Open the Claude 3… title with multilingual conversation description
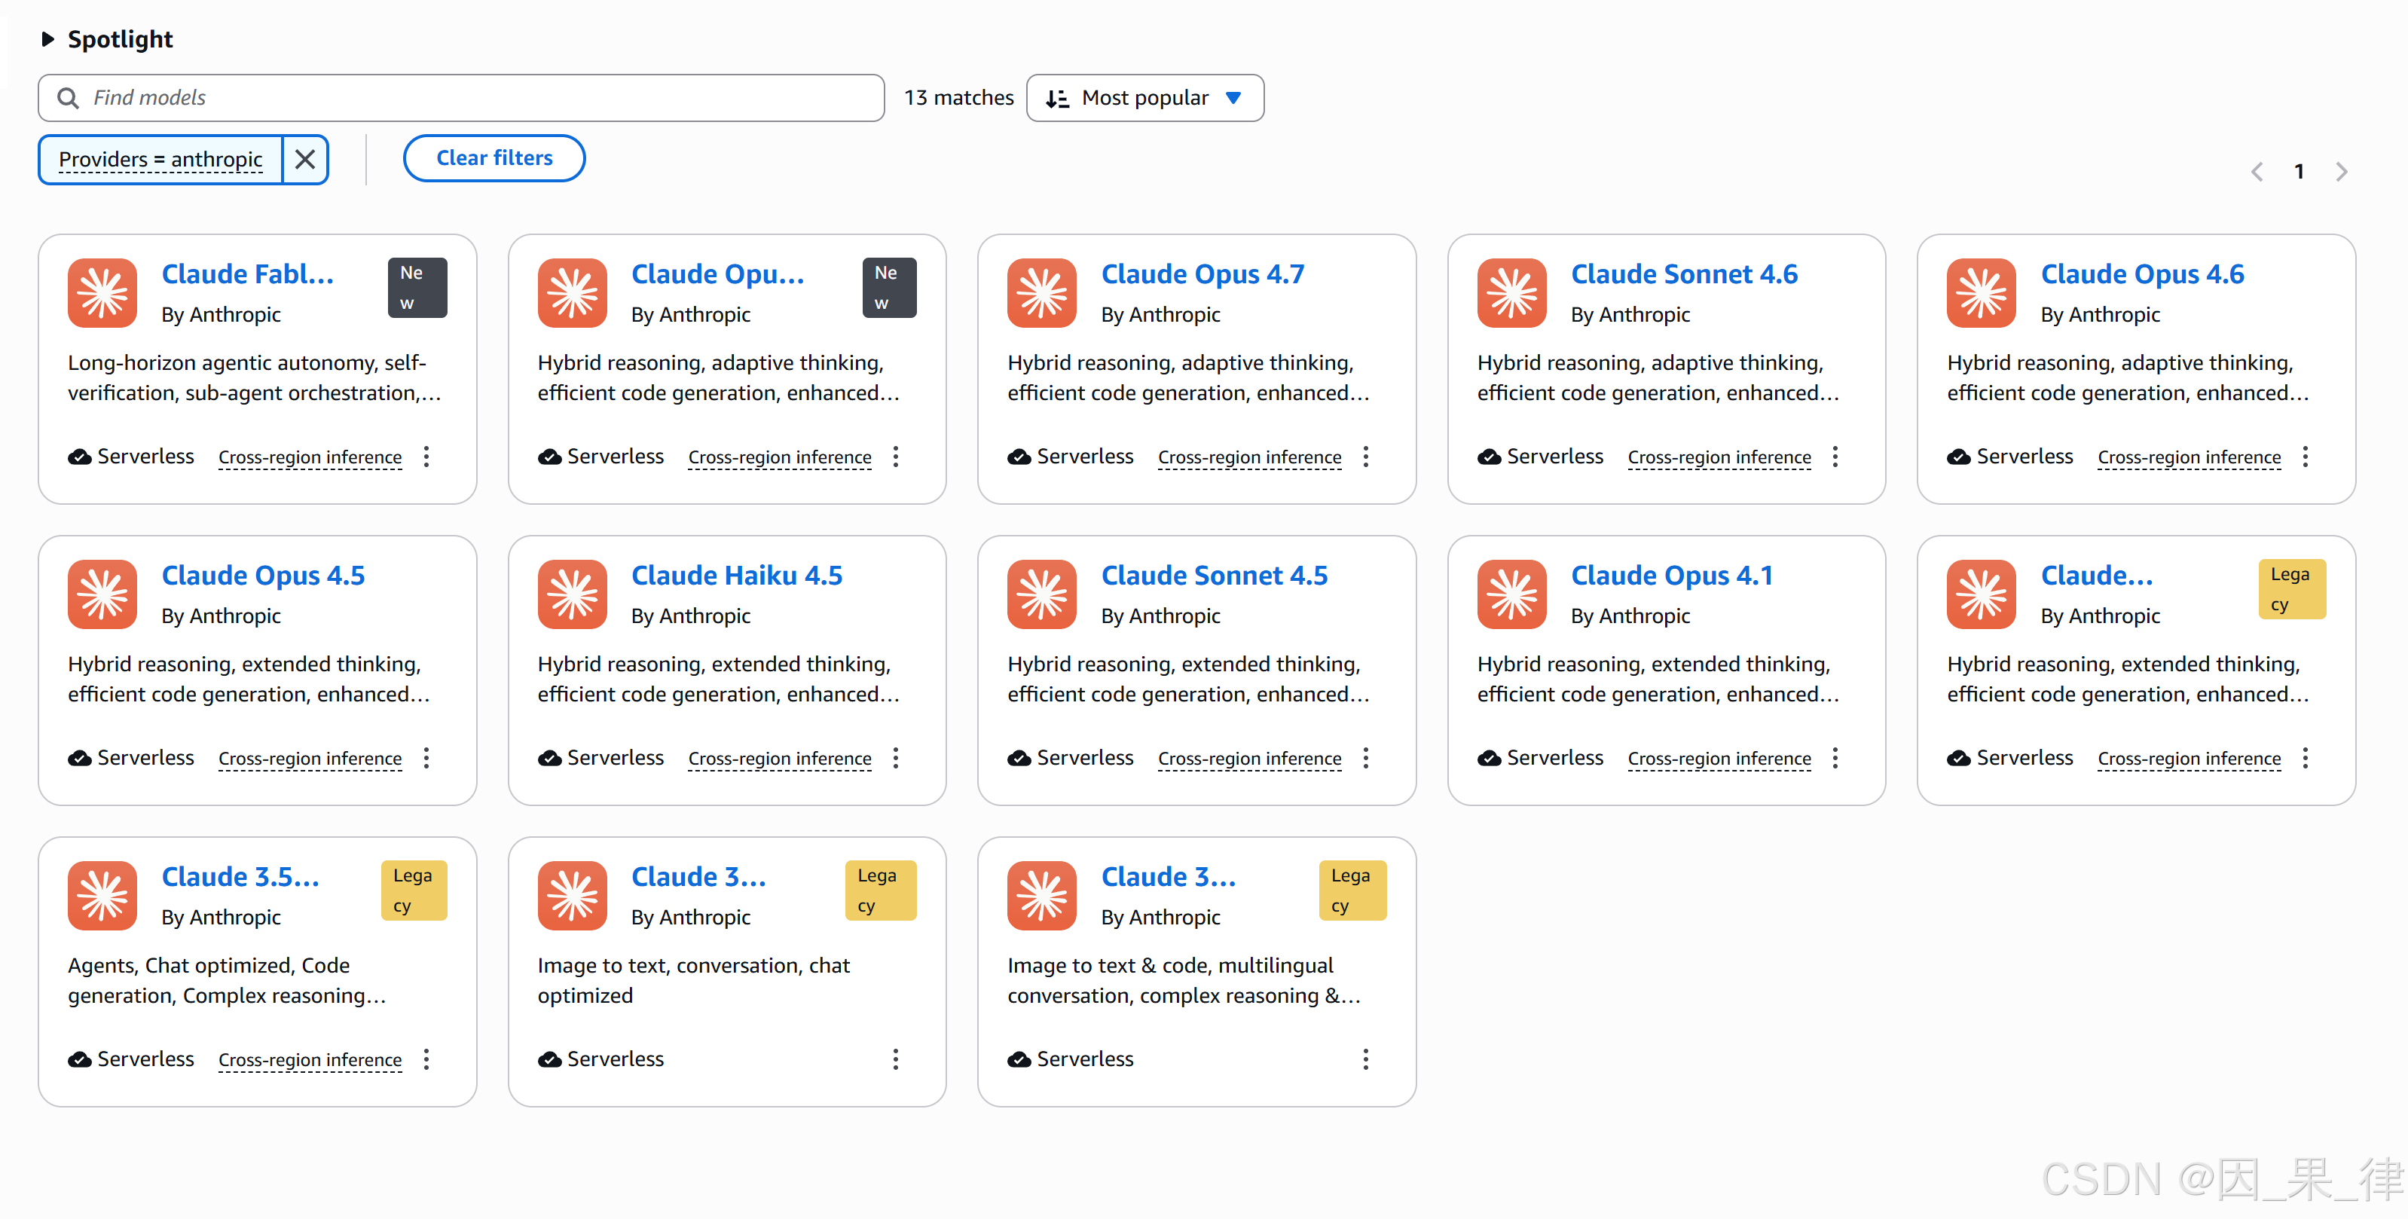Screen dimensions: 2408x1219 (x=1169, y=877)
